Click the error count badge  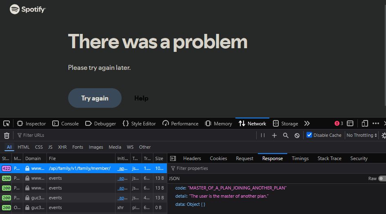click(x=339, y=123)
